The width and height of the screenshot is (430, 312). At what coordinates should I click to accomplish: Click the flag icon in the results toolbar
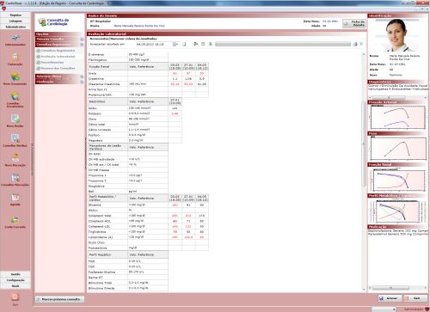[196, 44]
